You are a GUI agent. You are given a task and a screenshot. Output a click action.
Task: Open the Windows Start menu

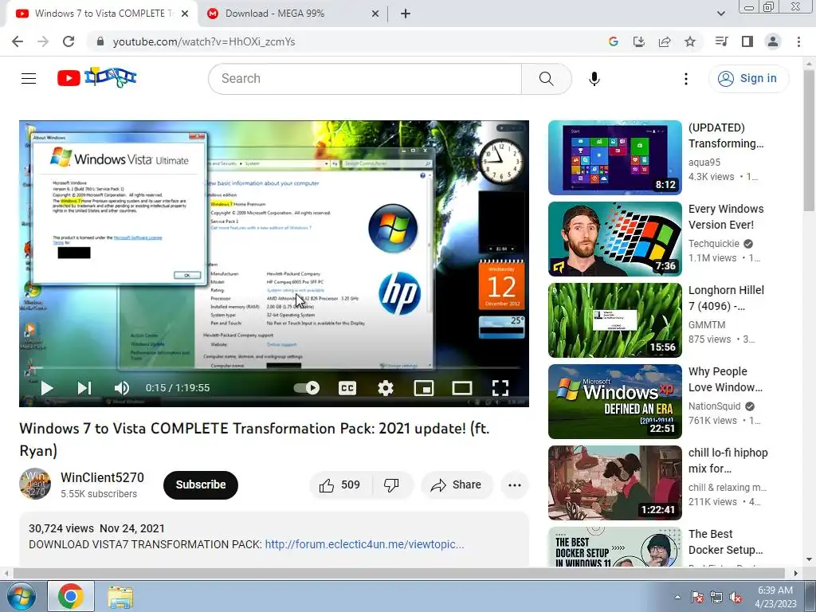[x=22, y=596]
